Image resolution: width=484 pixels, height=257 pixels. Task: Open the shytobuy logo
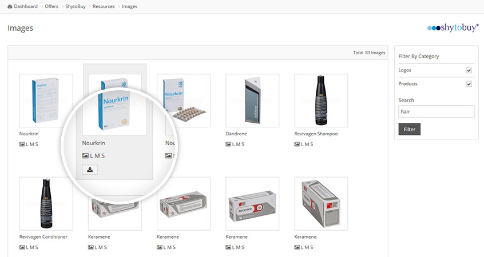453,28
